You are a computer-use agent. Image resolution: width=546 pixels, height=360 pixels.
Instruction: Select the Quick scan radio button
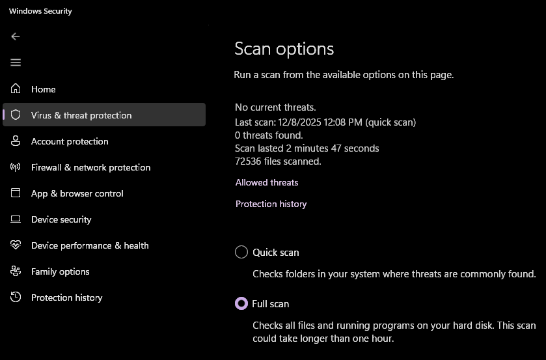241,253
